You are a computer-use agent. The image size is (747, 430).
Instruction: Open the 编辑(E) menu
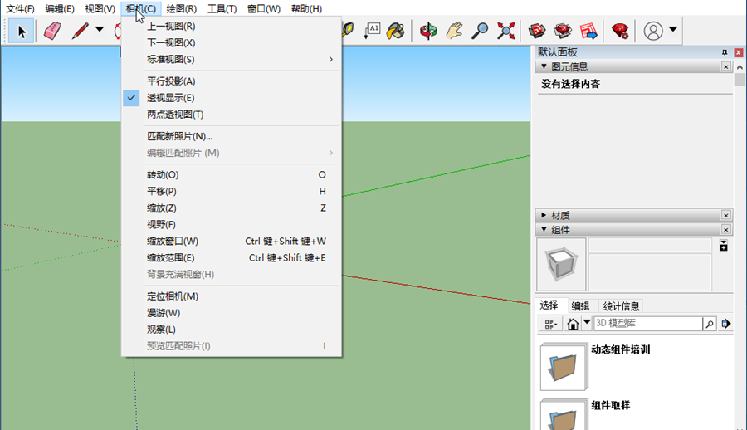point(60,8)
